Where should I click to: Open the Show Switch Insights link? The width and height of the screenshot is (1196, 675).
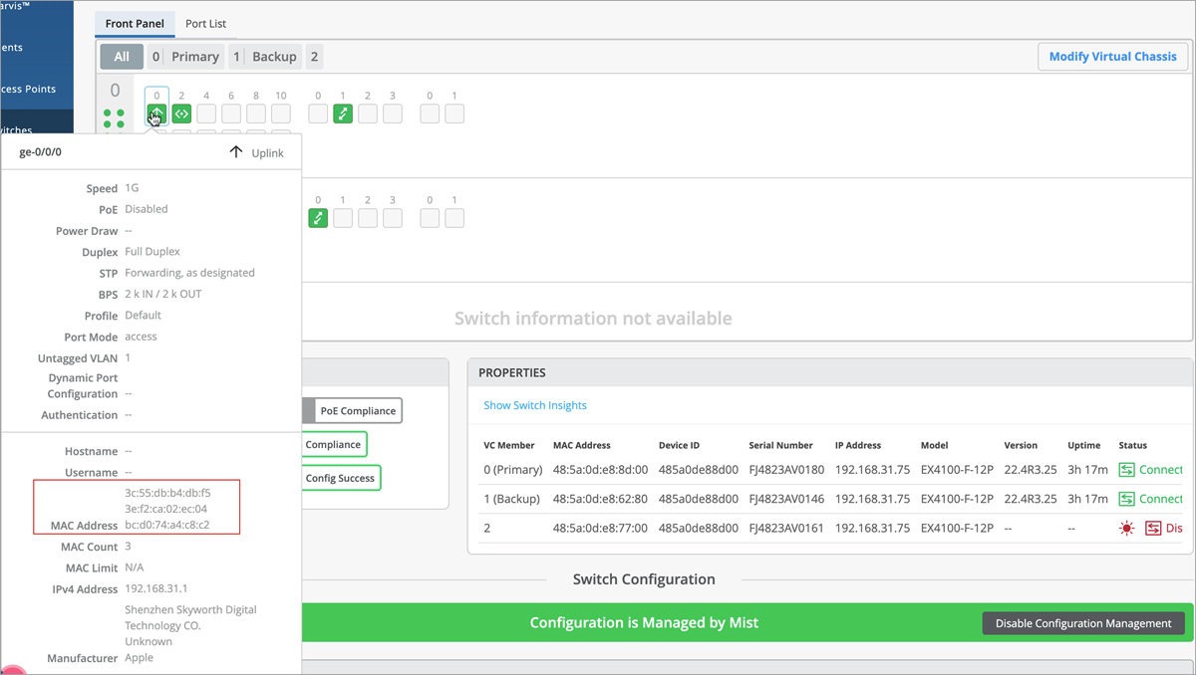pyautogui.click(x=535, y=405)
